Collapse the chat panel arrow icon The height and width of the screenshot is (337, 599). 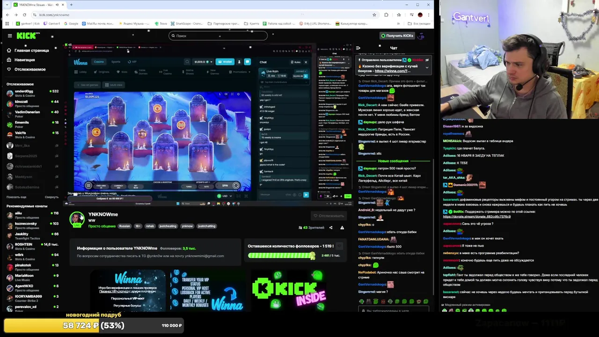tap(358, 48)
